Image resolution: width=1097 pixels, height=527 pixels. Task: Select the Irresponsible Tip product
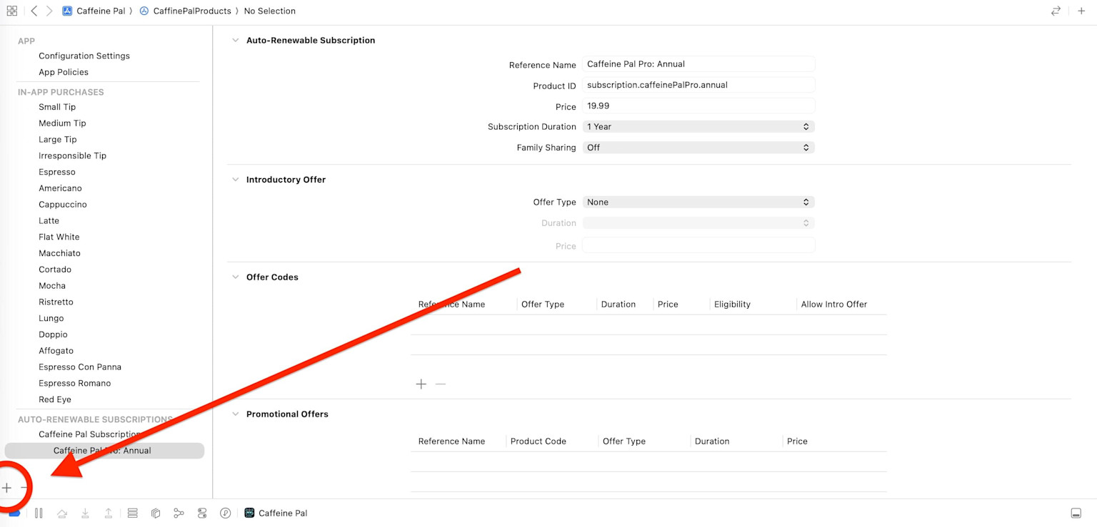click(x=72, y=155)
